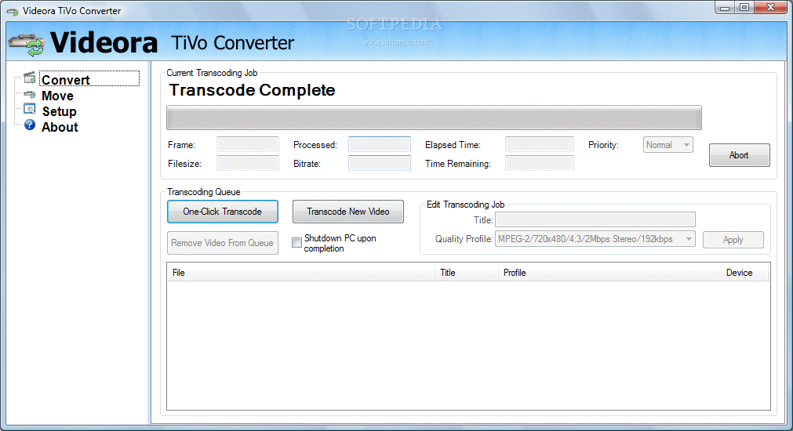
Task: Click the Title input field
Action: (x=595, y=219)
